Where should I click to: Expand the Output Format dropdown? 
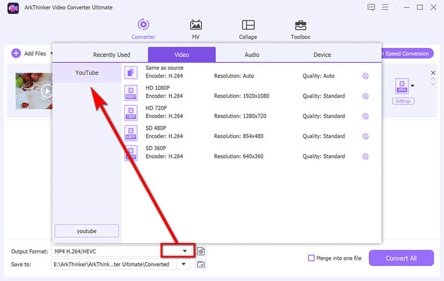185,251
